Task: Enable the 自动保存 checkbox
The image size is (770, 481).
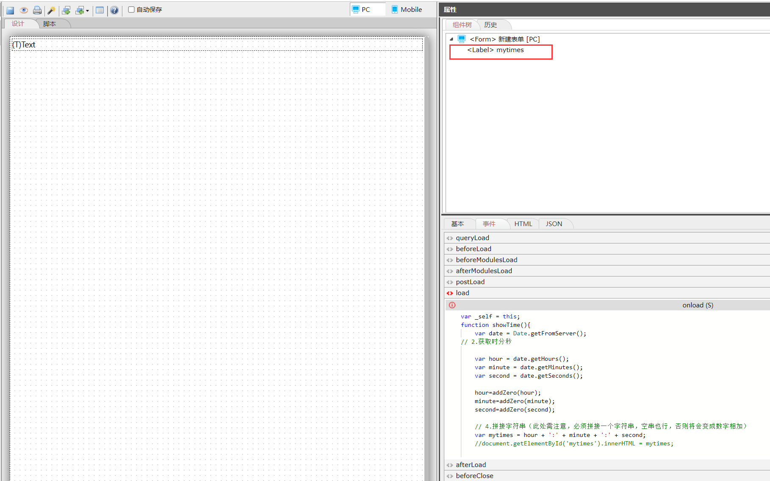Action: pyautogui.click(x=131, y=10)
